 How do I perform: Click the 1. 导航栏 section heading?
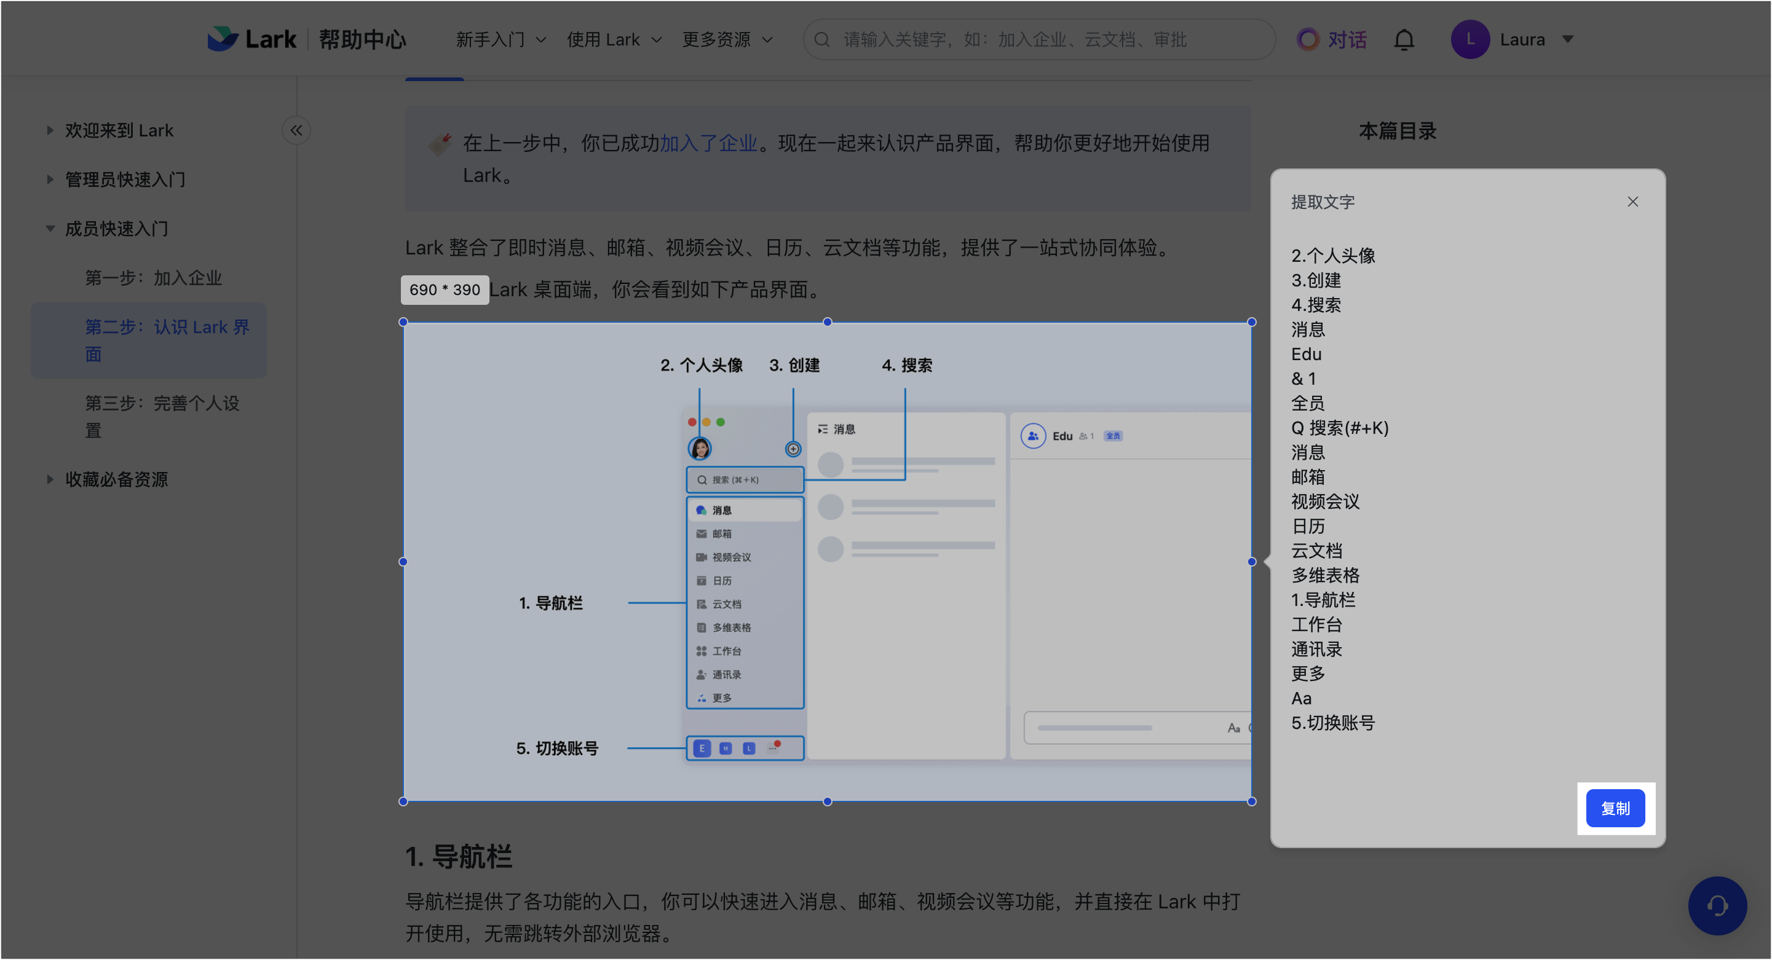coord(458,857)
